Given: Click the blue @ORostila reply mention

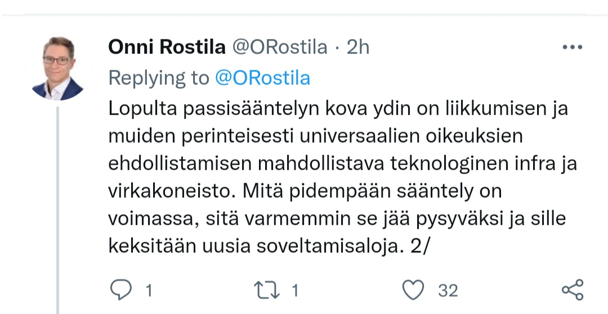Looking at the screenshot, I should click(x=262, y=78).
